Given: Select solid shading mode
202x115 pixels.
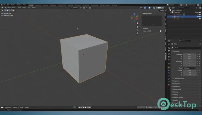Looking at the screenshot, I should (159, 8).
